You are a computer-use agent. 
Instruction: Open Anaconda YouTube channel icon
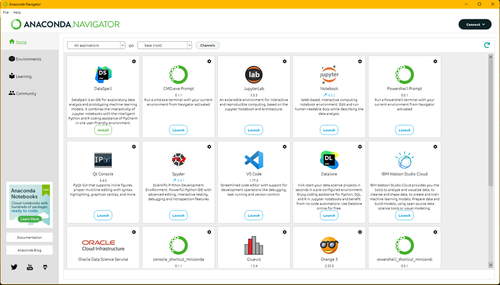[x=29, y=267]
